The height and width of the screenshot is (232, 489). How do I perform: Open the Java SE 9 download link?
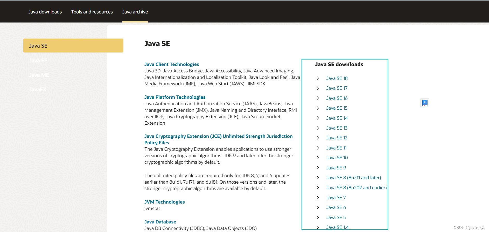336,168
